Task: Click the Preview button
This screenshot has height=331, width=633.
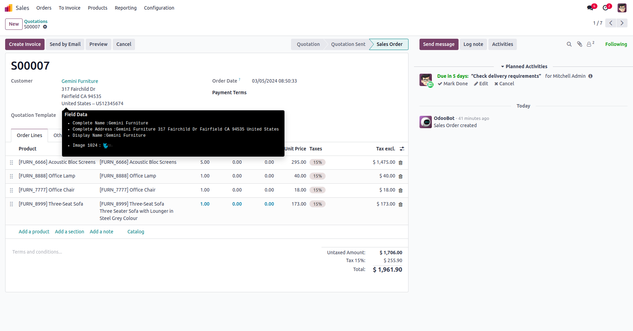Action: click(x=98, y=44)
